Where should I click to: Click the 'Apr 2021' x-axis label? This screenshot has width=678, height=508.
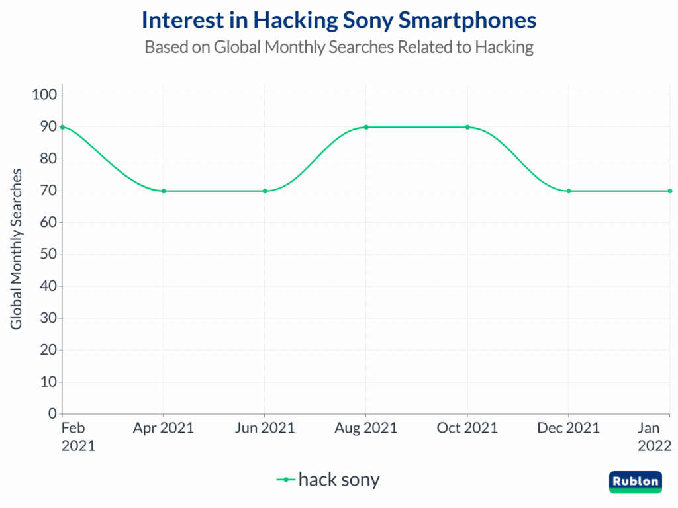pyautogui.click(x=164, y=428)
